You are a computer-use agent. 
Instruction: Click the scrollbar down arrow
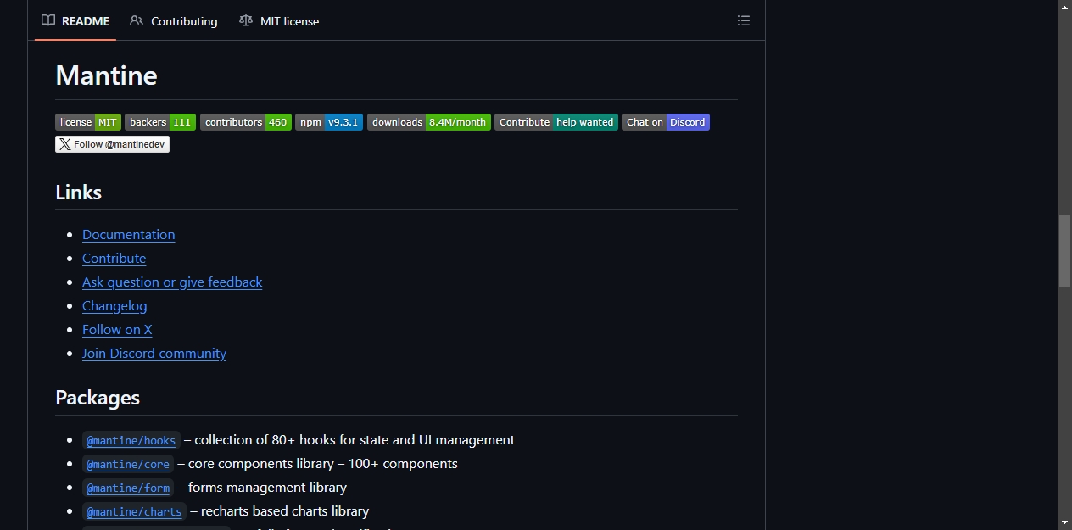click(1064, 522)
